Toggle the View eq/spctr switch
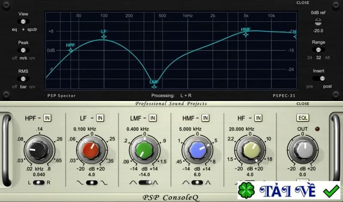 pyautogui.click(x=23, y=22)
